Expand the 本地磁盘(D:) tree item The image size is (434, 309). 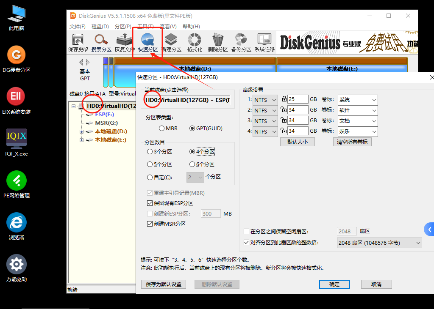click(81, 131)
